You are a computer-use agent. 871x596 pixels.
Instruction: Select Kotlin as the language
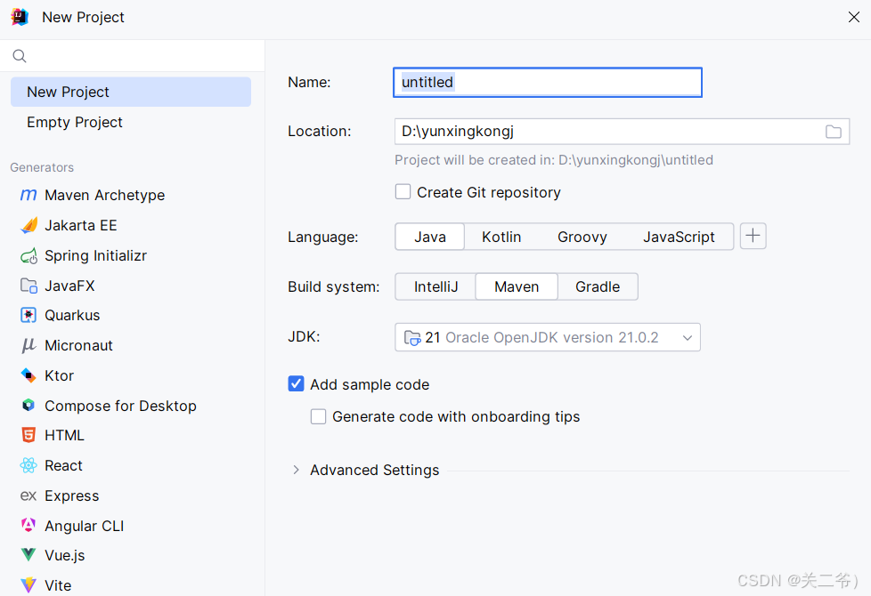501,237
